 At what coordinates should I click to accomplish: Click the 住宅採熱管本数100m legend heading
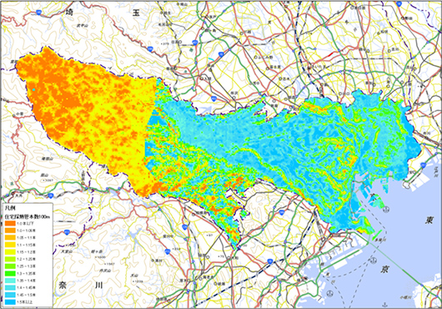(x=28, y=217)
